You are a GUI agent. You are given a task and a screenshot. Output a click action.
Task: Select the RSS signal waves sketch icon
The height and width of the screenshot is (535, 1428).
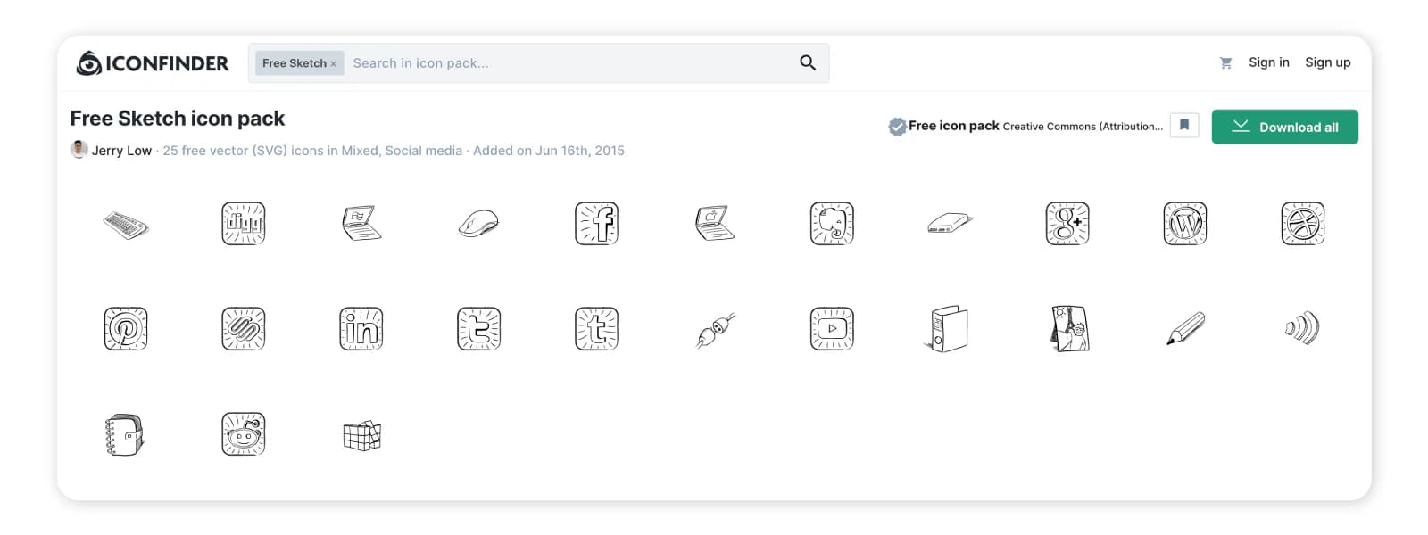(x=1303, y=328)
